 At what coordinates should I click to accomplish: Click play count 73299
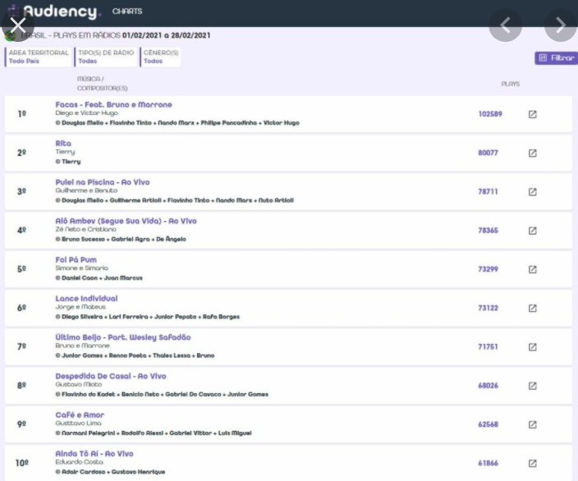click(488, 269)
